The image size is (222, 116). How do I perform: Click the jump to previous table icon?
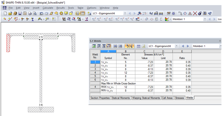click(115, 46)
